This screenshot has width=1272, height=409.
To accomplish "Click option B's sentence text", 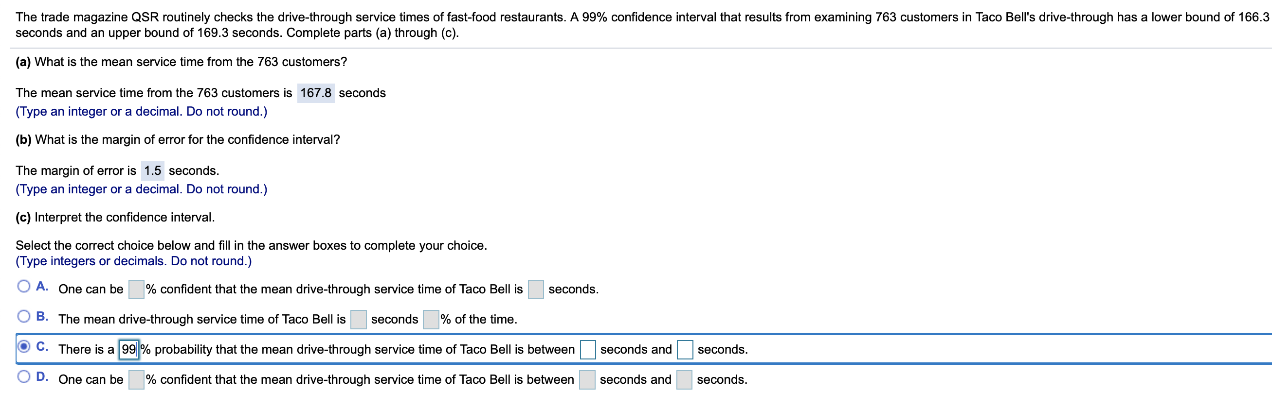I will click(x=201, y=320).
